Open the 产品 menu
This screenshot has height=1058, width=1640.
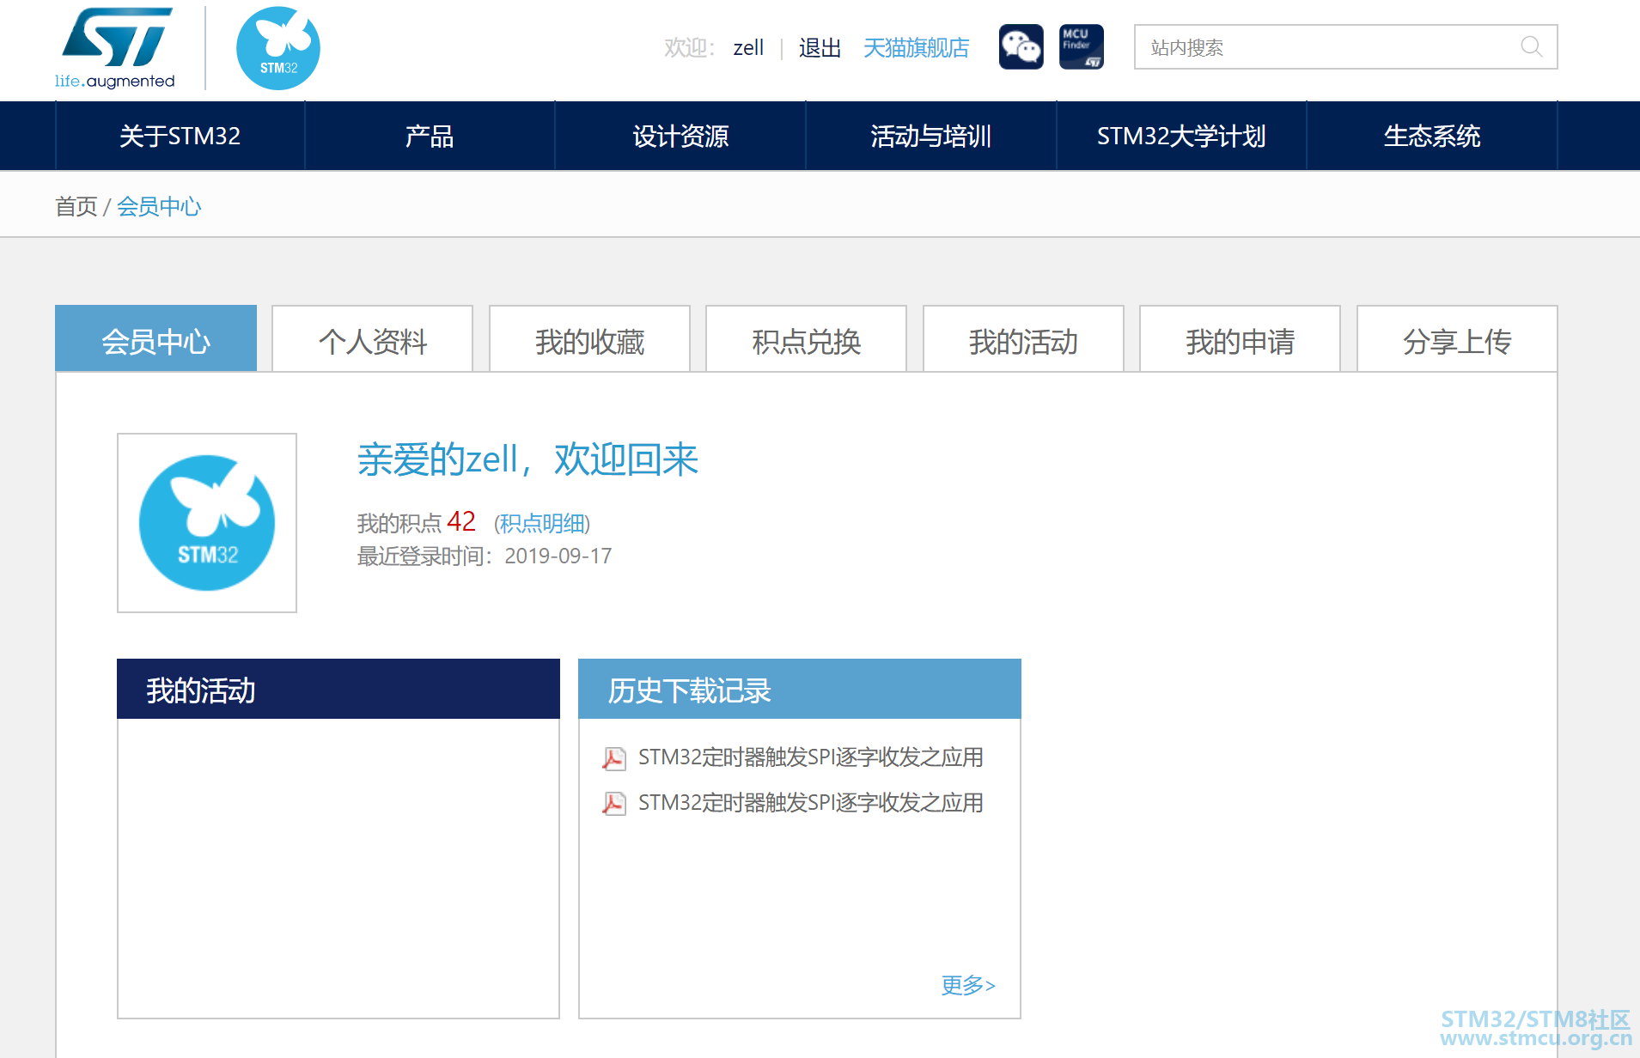tap(430, 136)
